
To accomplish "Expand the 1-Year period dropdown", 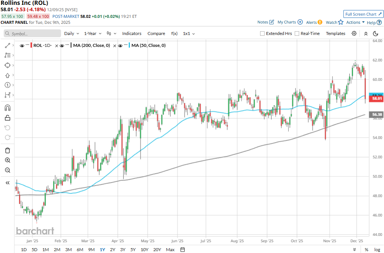I will (93, 33).
